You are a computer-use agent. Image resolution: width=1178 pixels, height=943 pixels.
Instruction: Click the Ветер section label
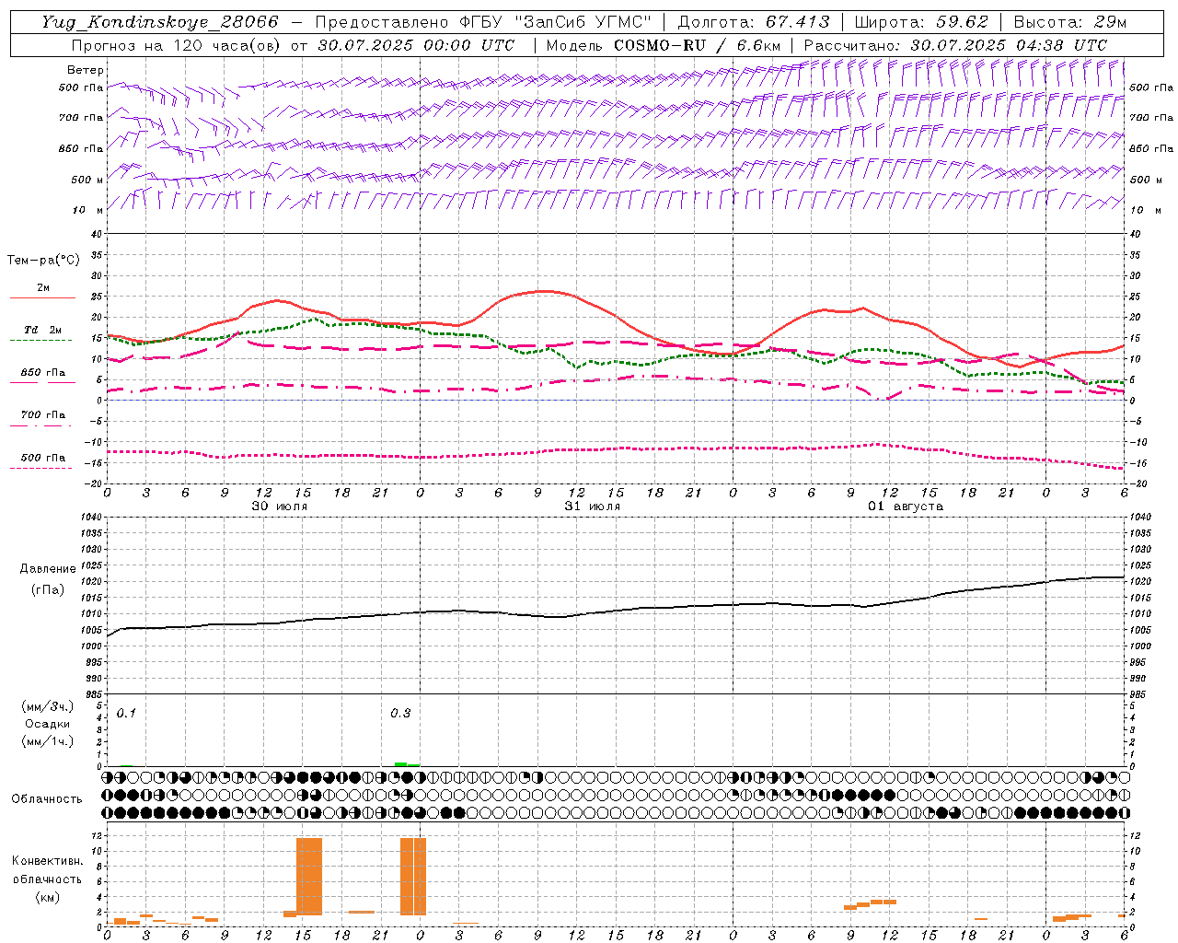(86, 70)
